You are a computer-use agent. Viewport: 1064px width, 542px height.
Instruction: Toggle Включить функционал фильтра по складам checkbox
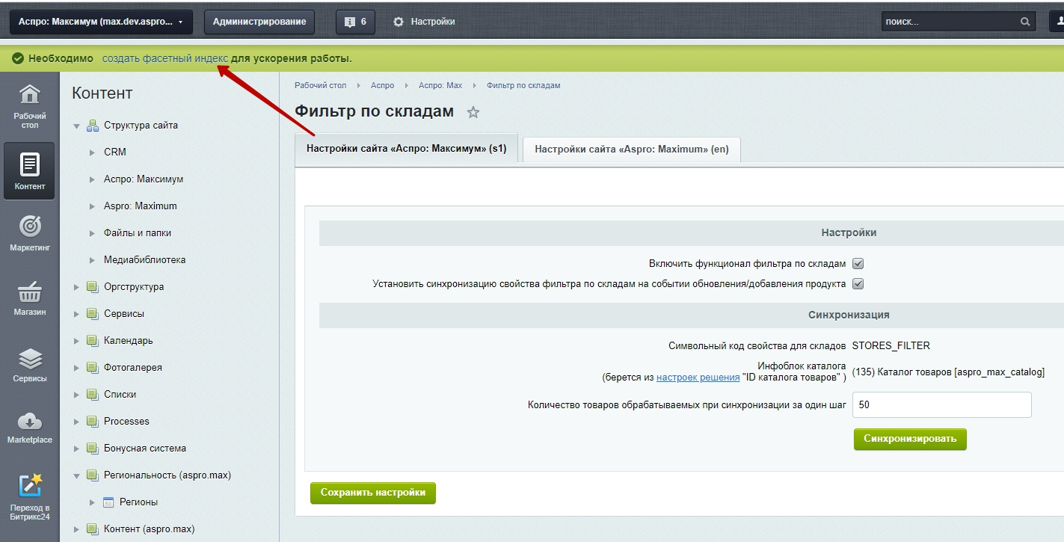point(858,264)
